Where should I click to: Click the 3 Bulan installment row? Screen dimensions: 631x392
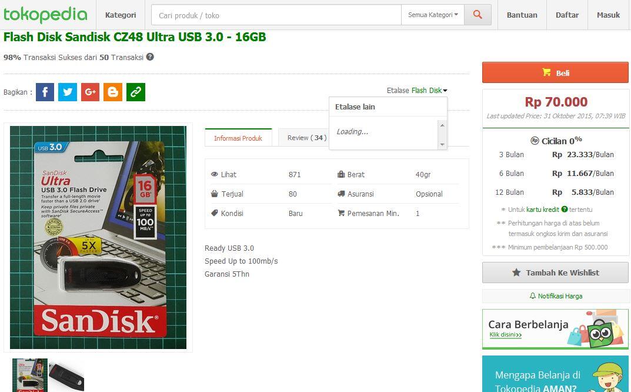click(x=556, y=155)
